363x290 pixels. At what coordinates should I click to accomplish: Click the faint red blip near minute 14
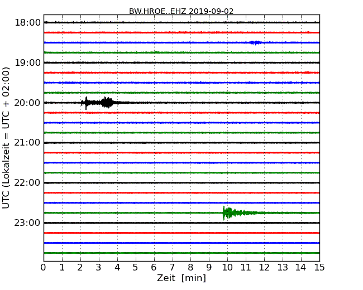tap(308, 72)
